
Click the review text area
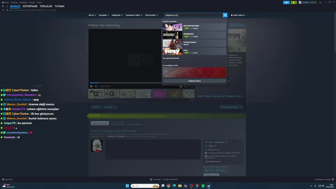(x=153, y=149)
